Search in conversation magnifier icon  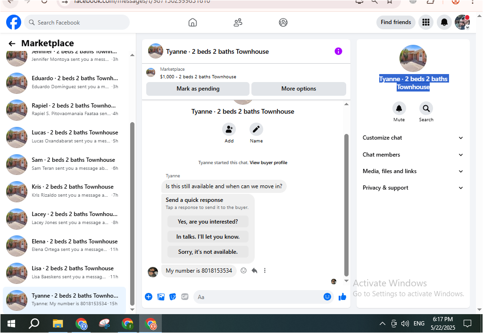(426, 108)
